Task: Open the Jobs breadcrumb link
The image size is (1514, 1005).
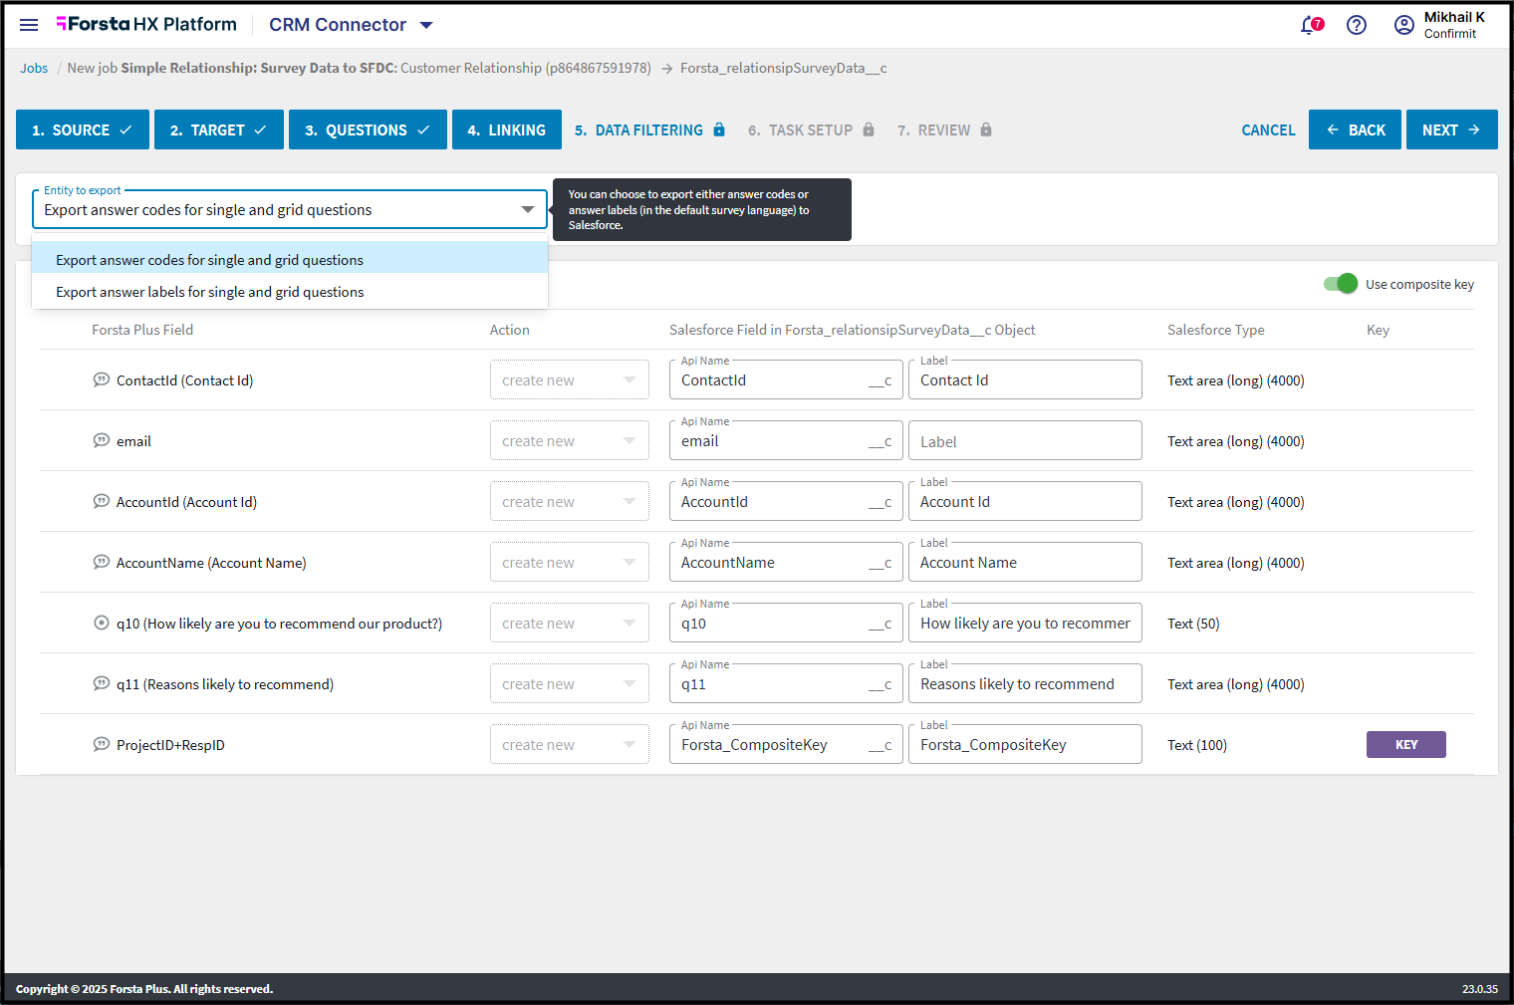Action: tap(34, 68)
